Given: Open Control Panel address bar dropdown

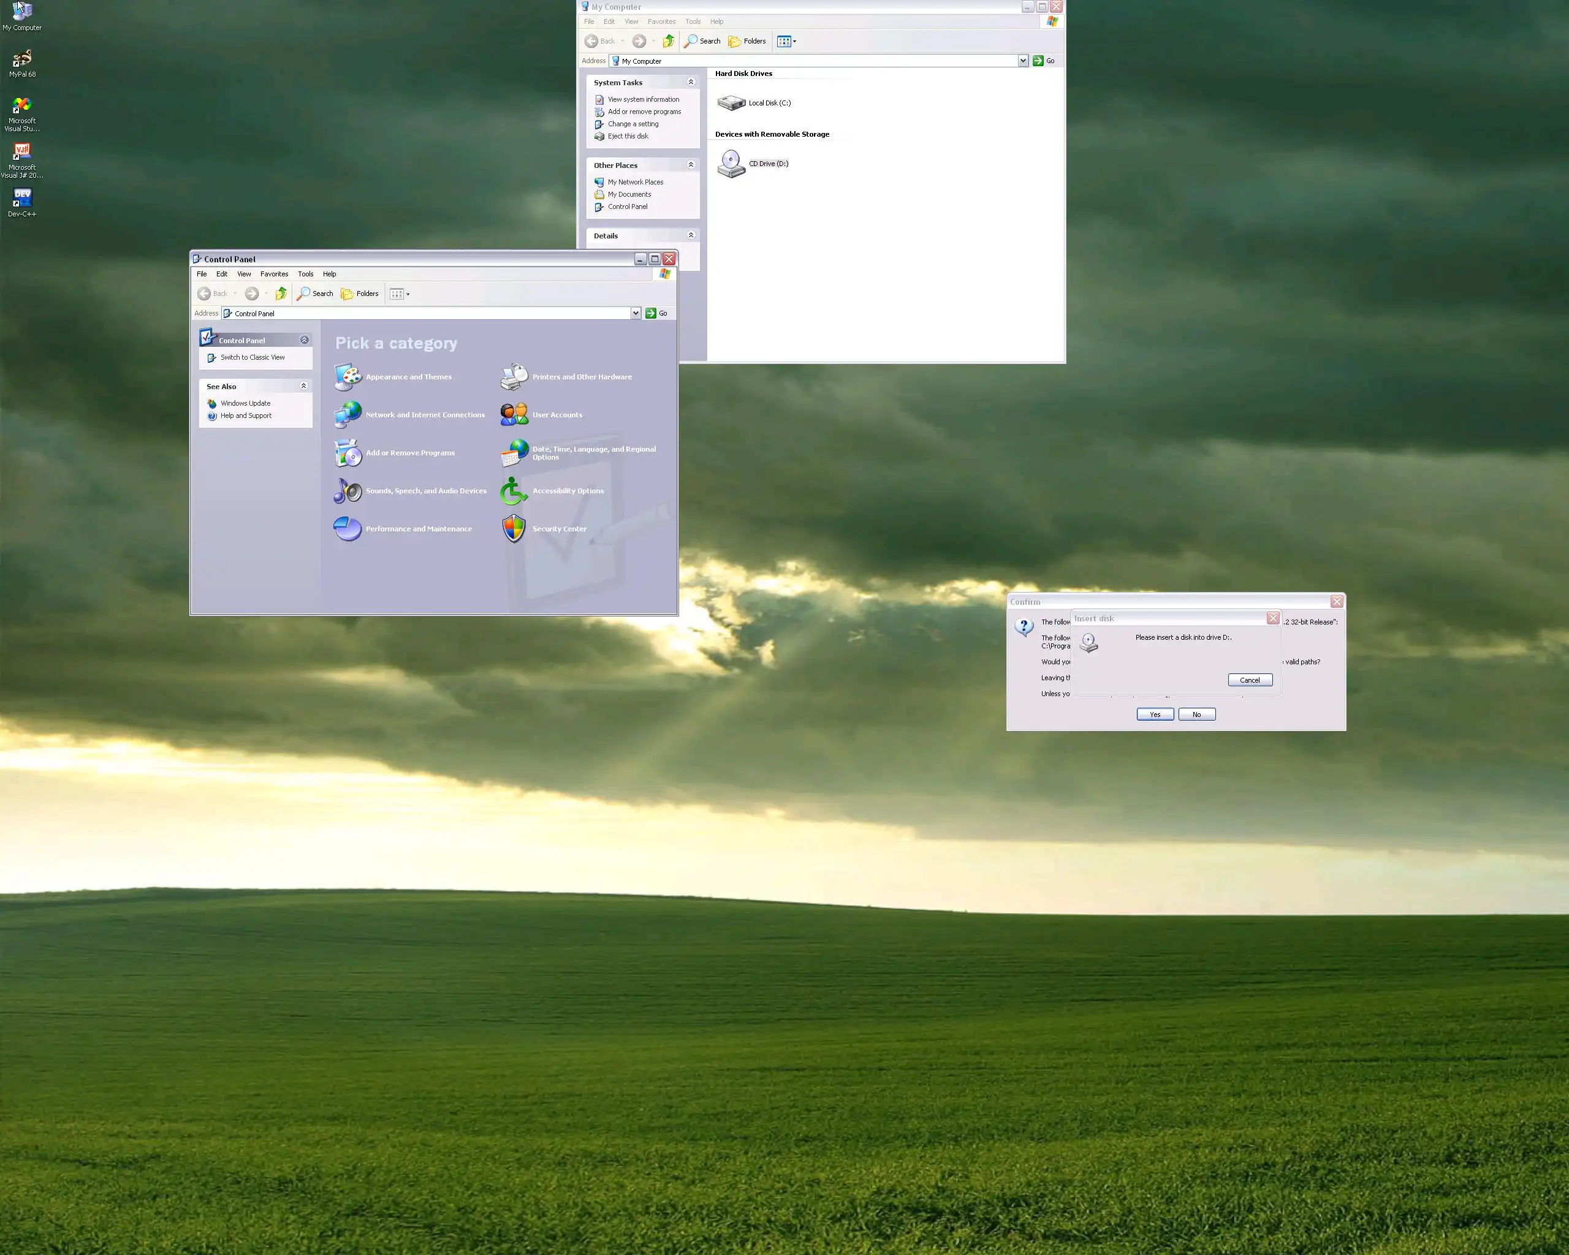Looking at the screenshot, I should (x=636, y=314).
